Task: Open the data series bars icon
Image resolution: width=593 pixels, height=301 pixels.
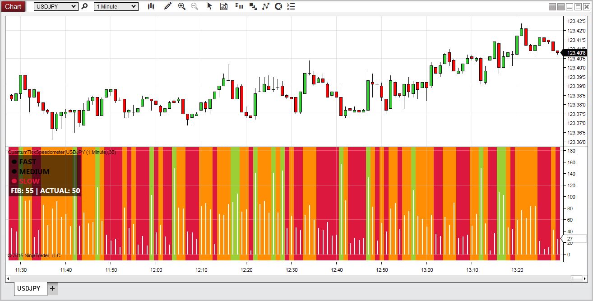Action: point(239,6)
